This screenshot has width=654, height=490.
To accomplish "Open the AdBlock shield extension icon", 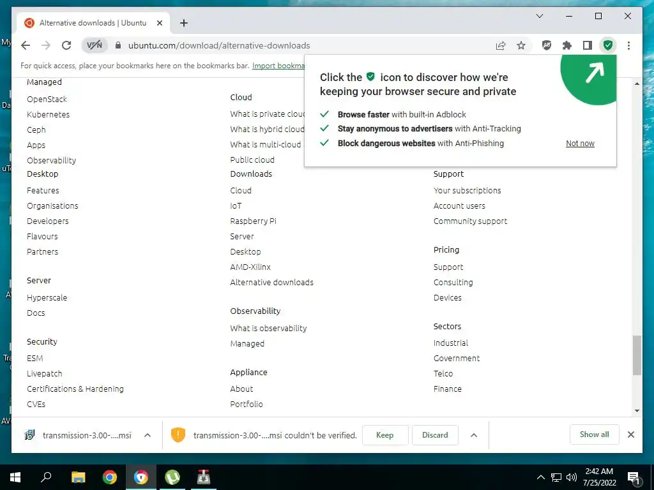I will pyautogui.click(x=547, y=45).
